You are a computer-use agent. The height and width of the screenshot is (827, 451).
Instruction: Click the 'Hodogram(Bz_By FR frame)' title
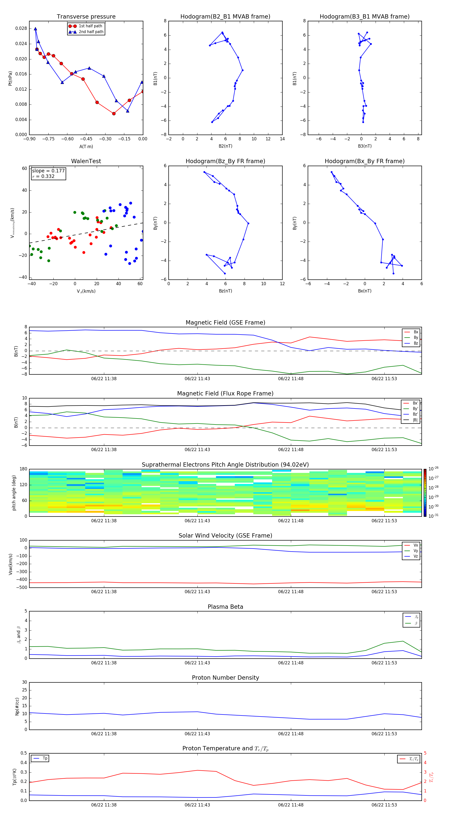coord(225,161)
